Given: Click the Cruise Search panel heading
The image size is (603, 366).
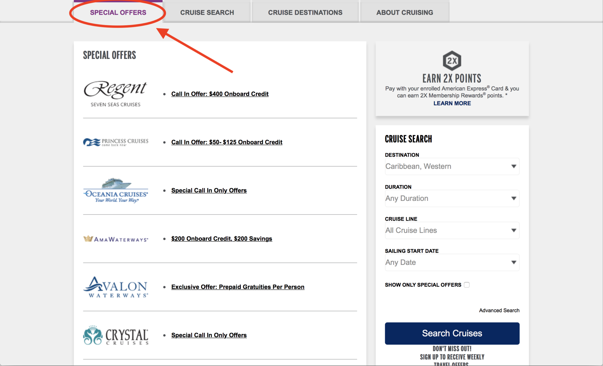Looking at the screenshot, I should 408,139.
